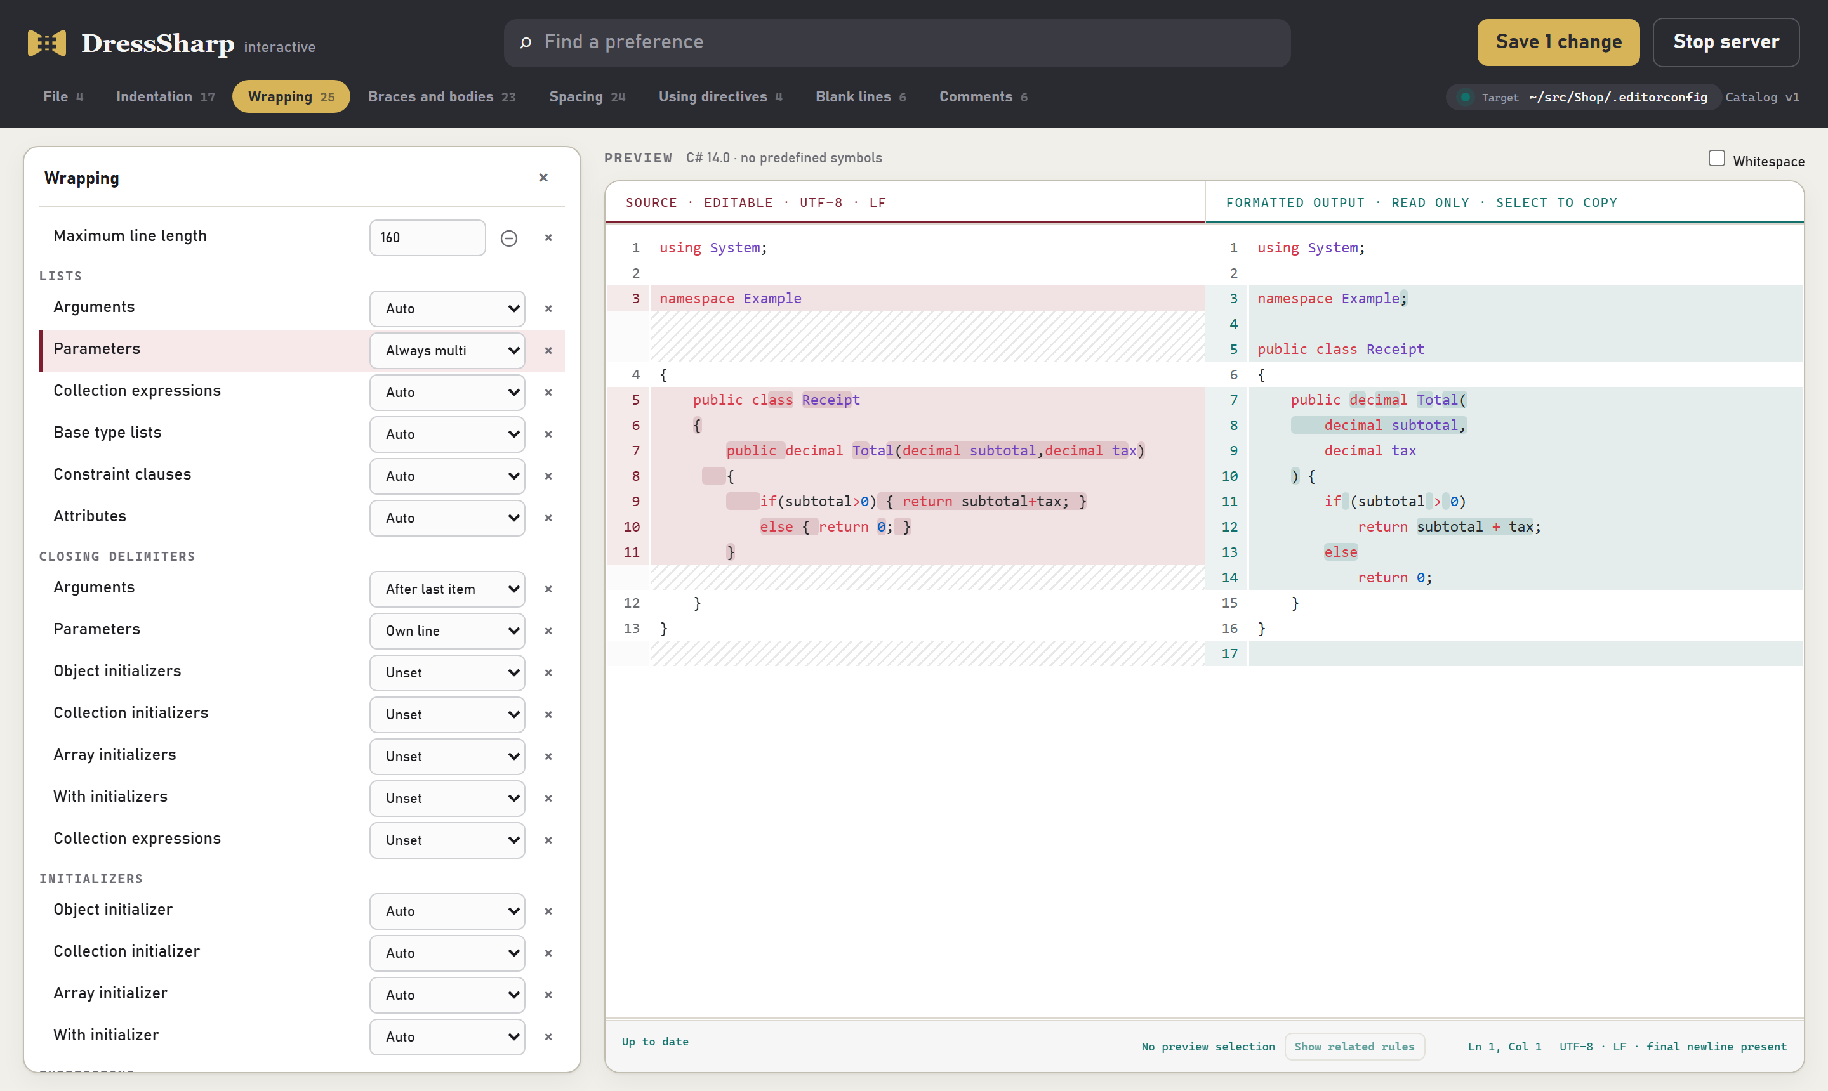Open the Closing delimiters Arguments After last item dropdown
Image resolution: width=1828 pixels, height=1091 pixels.
coord(447,589)
